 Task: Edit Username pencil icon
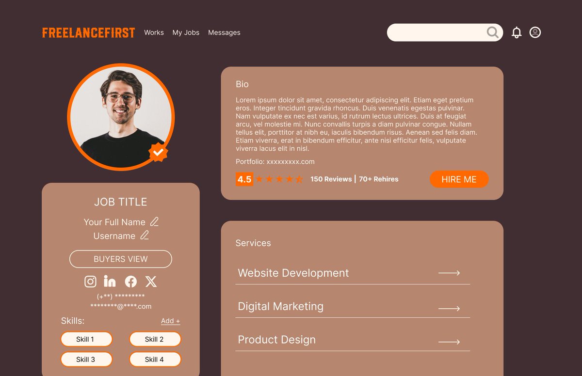(145, 235)
